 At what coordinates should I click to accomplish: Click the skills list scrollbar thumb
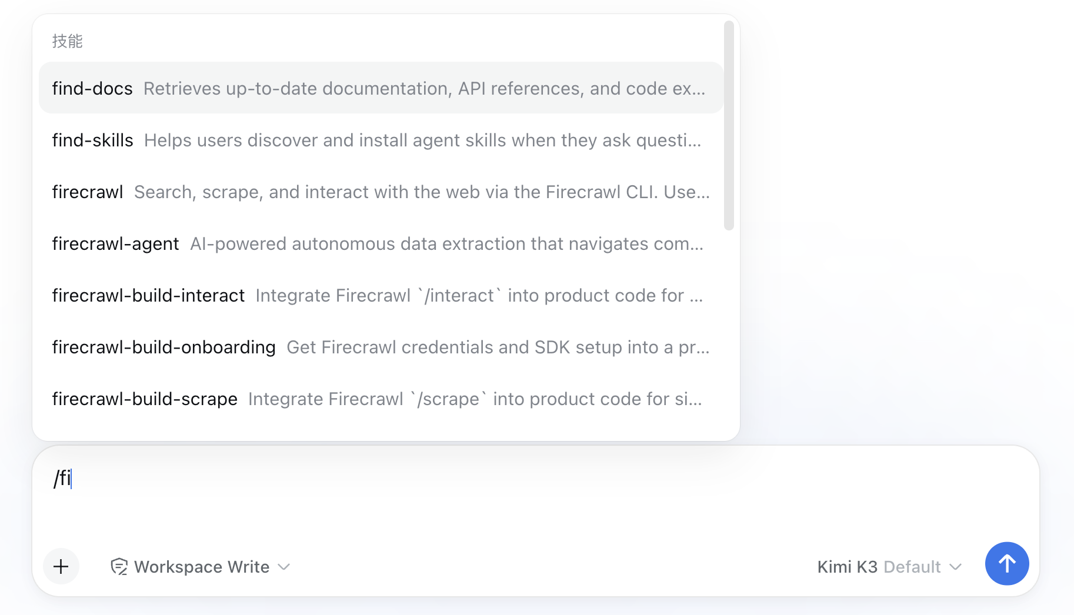[729, 125]
